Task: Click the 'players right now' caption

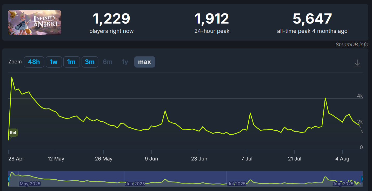Action: (x=111, y=31)
